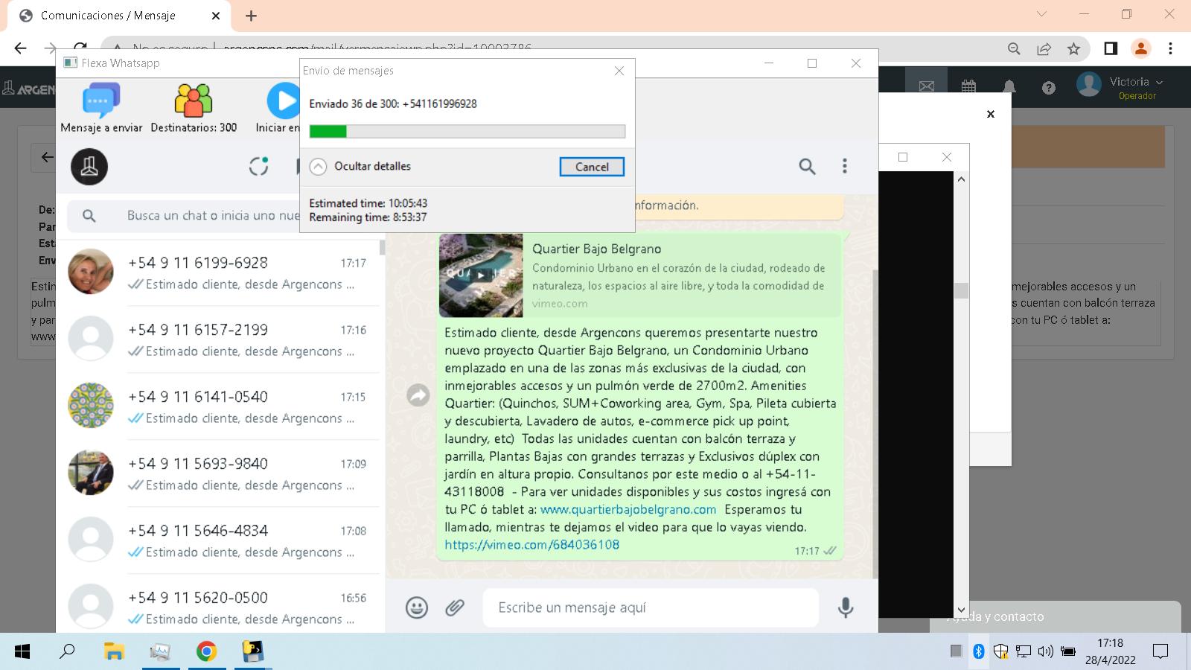The image size is (1191, 670).
Task: Open the WhatsApp profile avatar
Action: (x=89, y=167)
